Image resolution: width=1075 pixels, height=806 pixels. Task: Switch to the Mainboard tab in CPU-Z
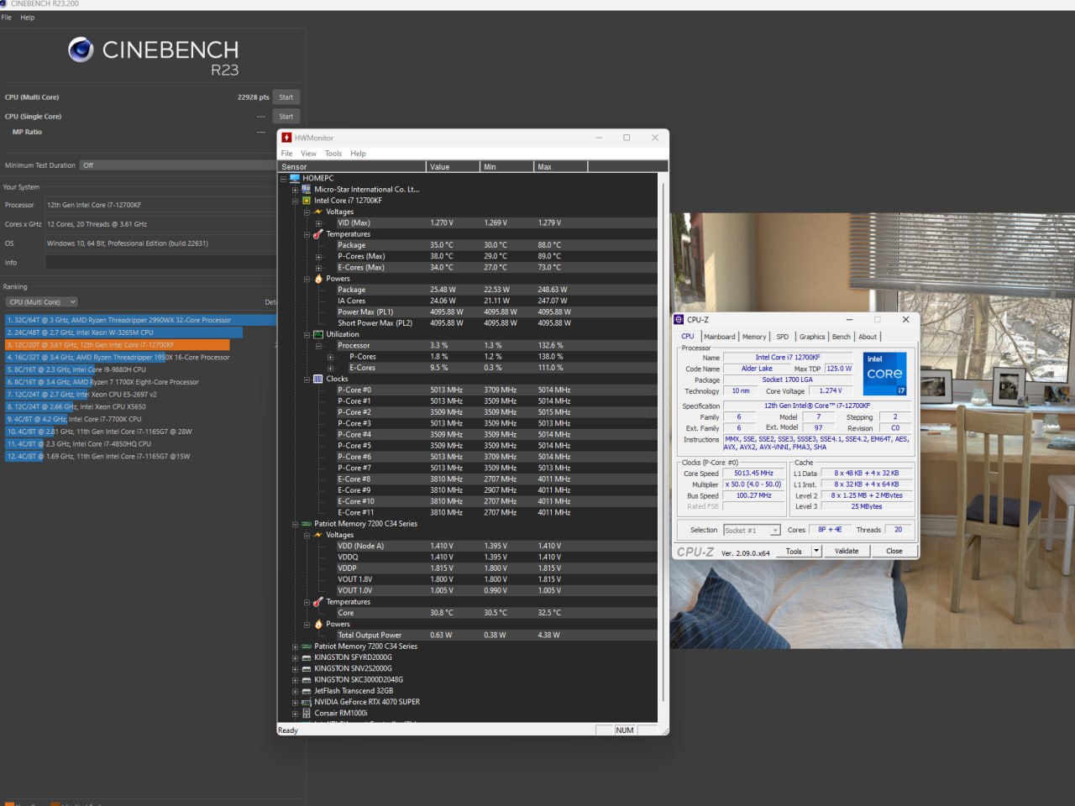[719, 337]
